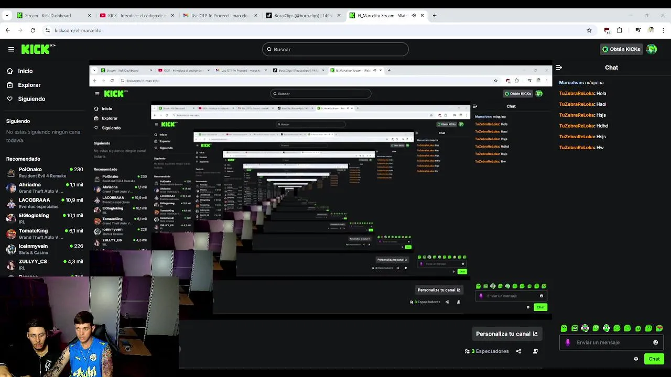
Task: Click LACOBRAAA channel avatar
Action: click(11, 203)
